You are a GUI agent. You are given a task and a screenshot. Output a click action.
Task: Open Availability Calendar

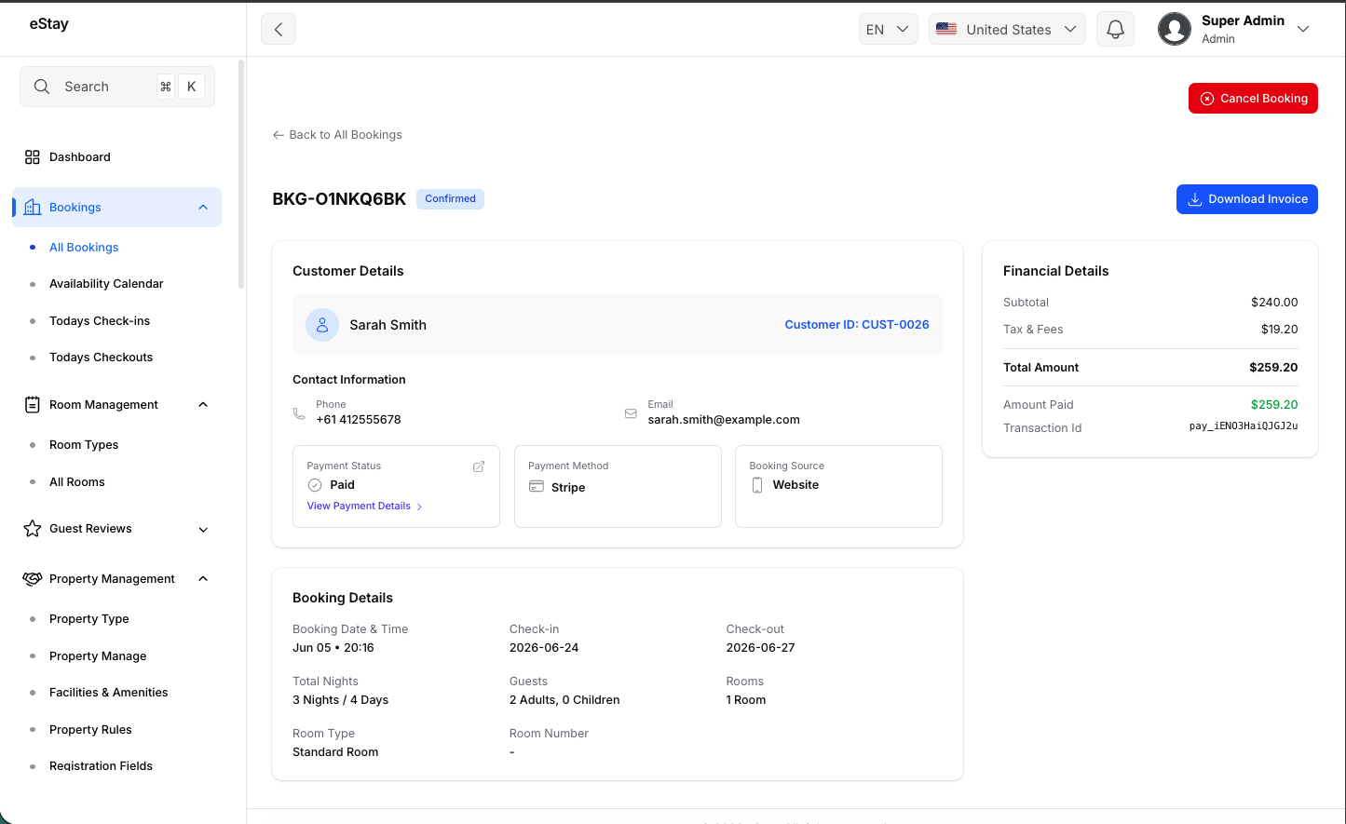pos(106,284)
